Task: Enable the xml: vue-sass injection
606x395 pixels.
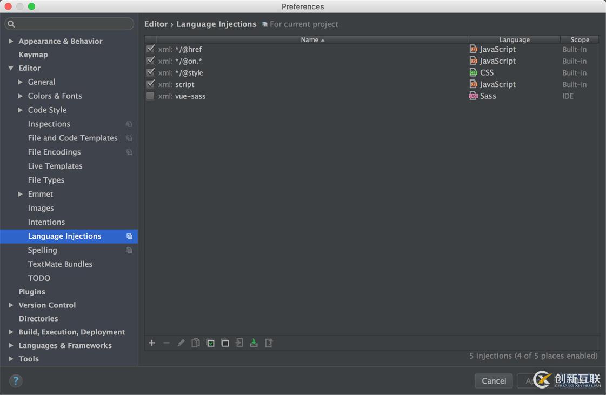Action: pos(150,96)
